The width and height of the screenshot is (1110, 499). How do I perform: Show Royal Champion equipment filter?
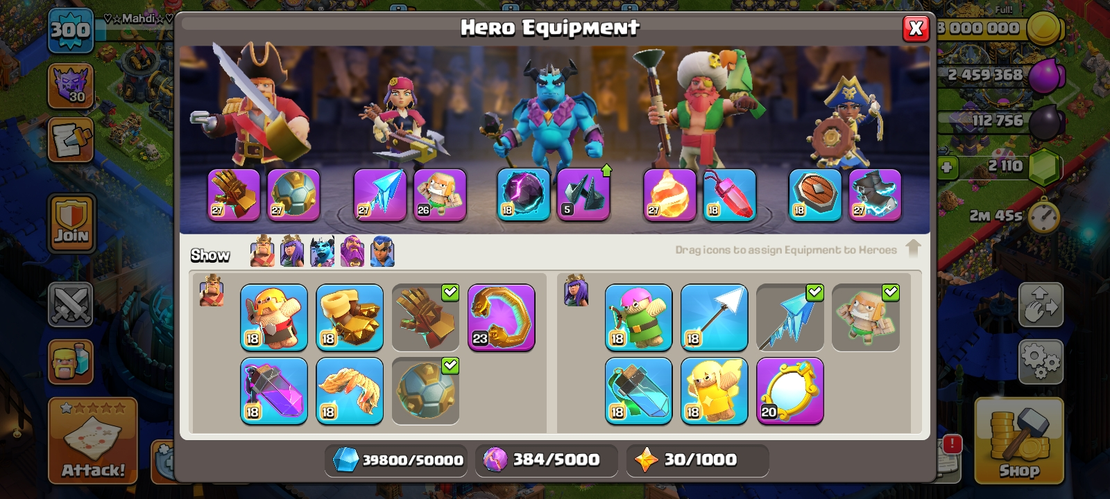click(x=382, y=252)
